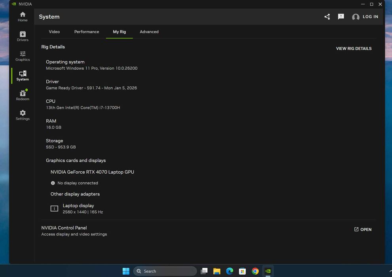Click the storage value 'SSD - 953.9 GB'
This screenshot has height=277, width=392.
click(x=61, y=147)
